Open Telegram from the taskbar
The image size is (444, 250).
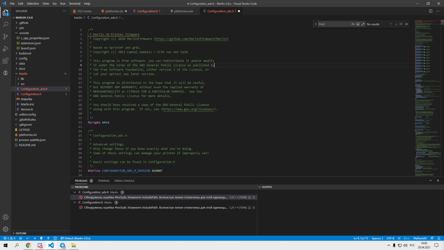pyautogui.click(x=62, y=245)
